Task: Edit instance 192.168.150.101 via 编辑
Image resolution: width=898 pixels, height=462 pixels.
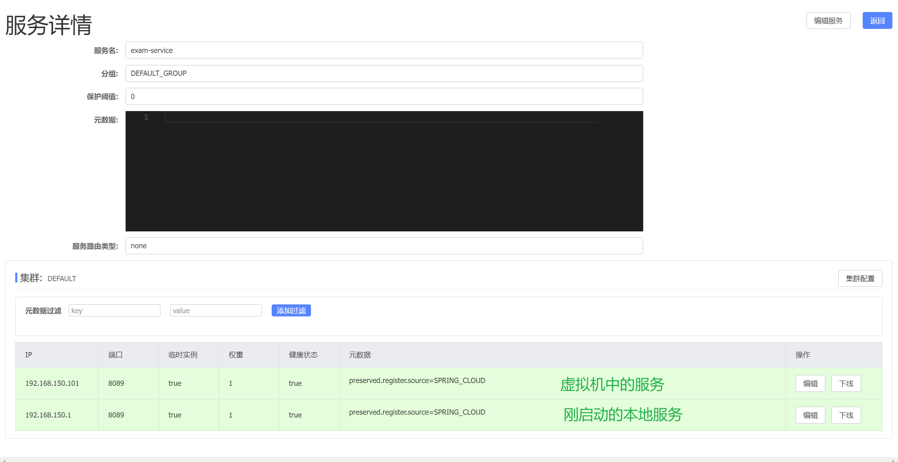Action: 810,383
